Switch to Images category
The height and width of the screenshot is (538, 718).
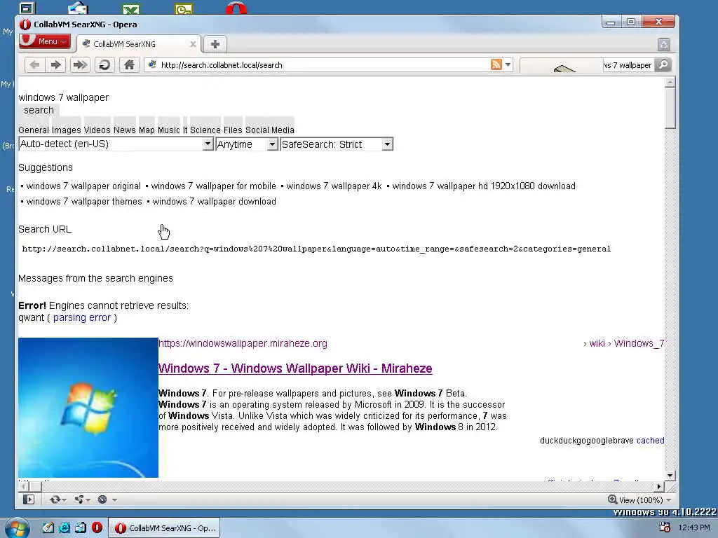[66, 130]
